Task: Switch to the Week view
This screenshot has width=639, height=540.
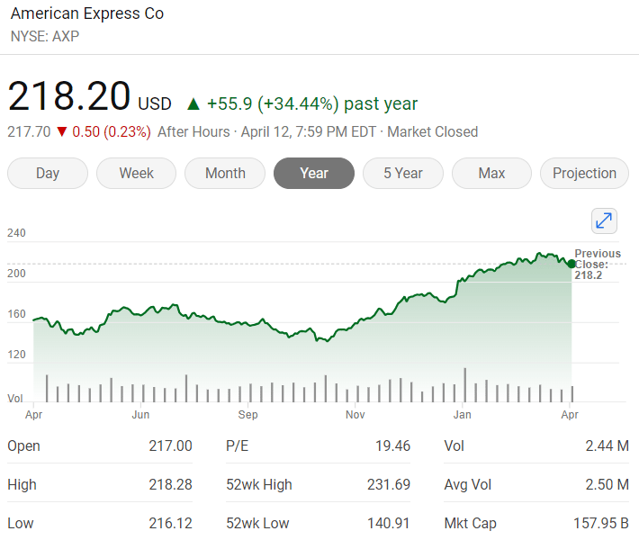Action: (136, 173)
